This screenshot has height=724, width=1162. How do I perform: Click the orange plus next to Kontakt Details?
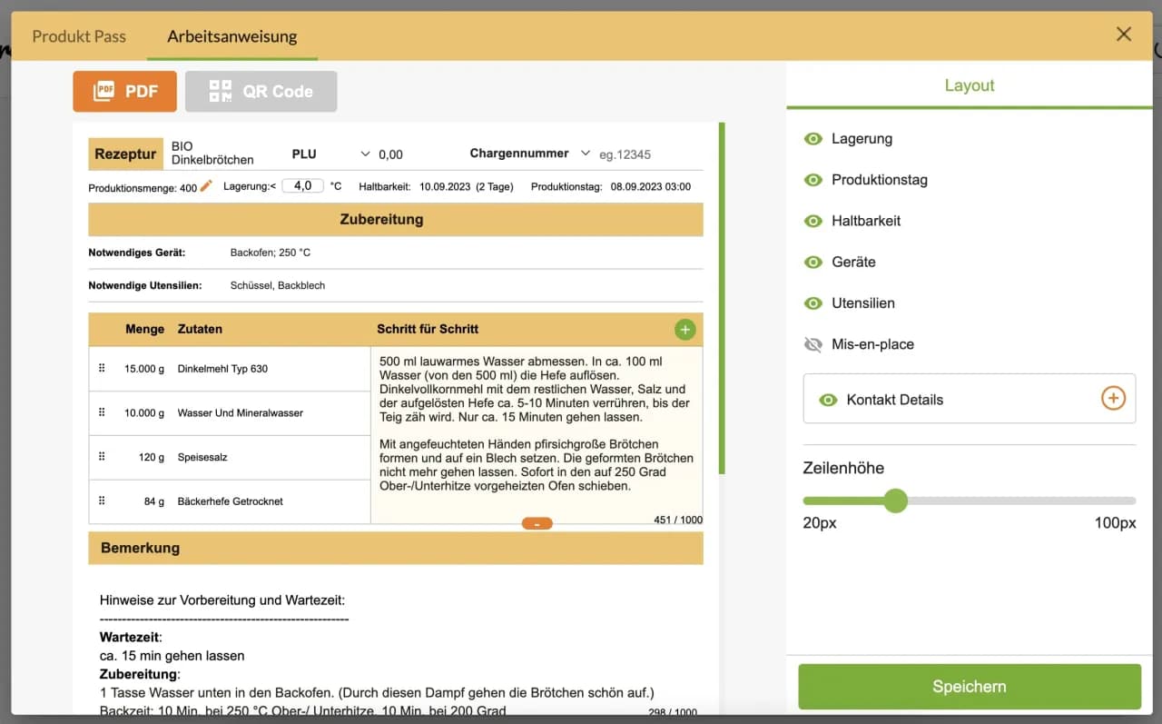pyautogui.click(x=1113, y=398)
